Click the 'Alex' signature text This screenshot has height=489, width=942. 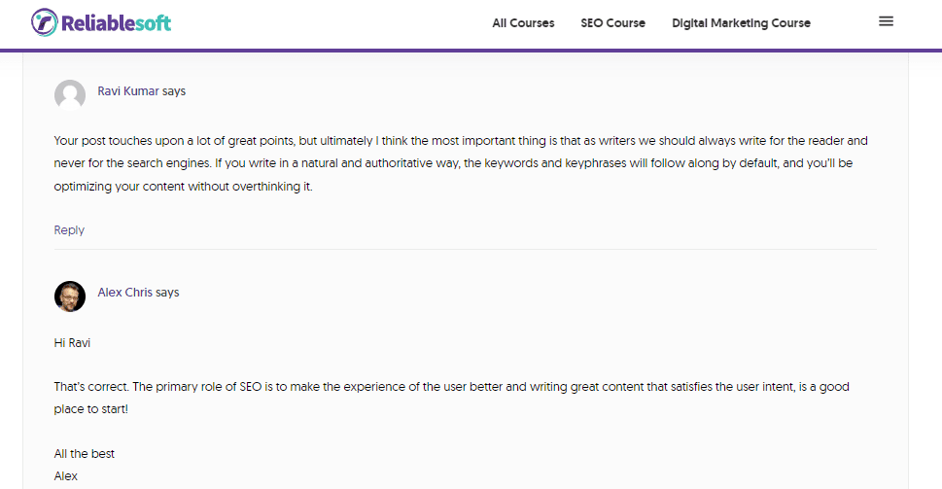click(66, 476)
